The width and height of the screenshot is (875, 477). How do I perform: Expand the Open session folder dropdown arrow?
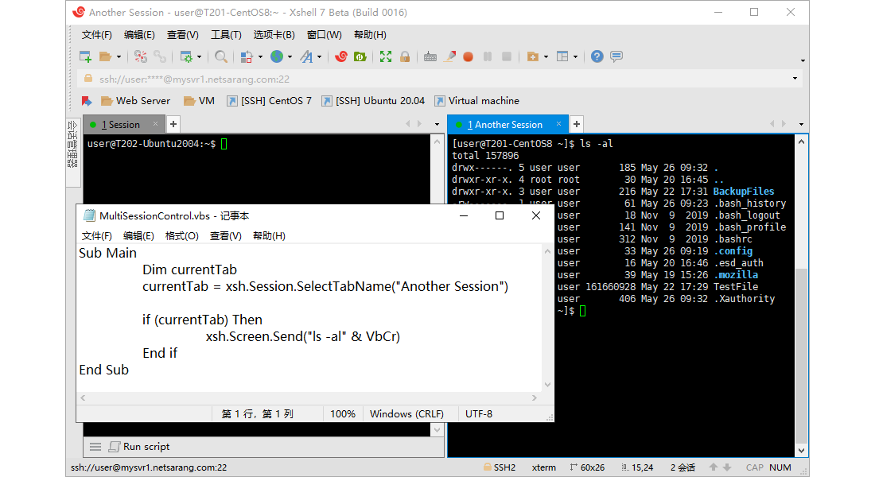119,57
